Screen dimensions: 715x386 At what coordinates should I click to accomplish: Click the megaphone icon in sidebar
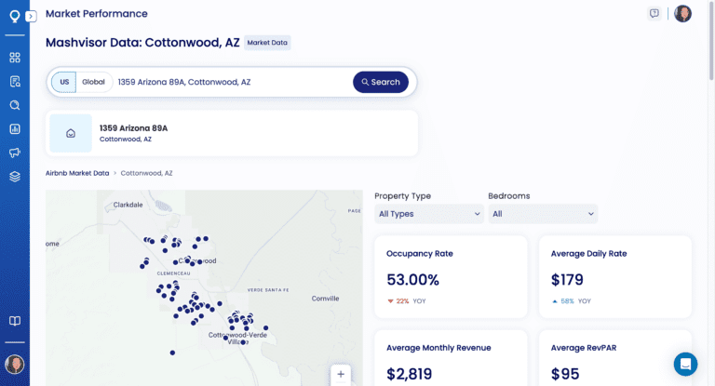click(15, 153)
